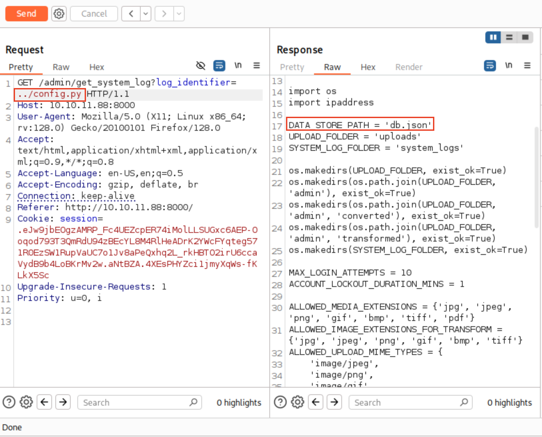Switch to top-bottom stacked layout
Viewport: 542px width, 437px height.
tap(509, 37)
